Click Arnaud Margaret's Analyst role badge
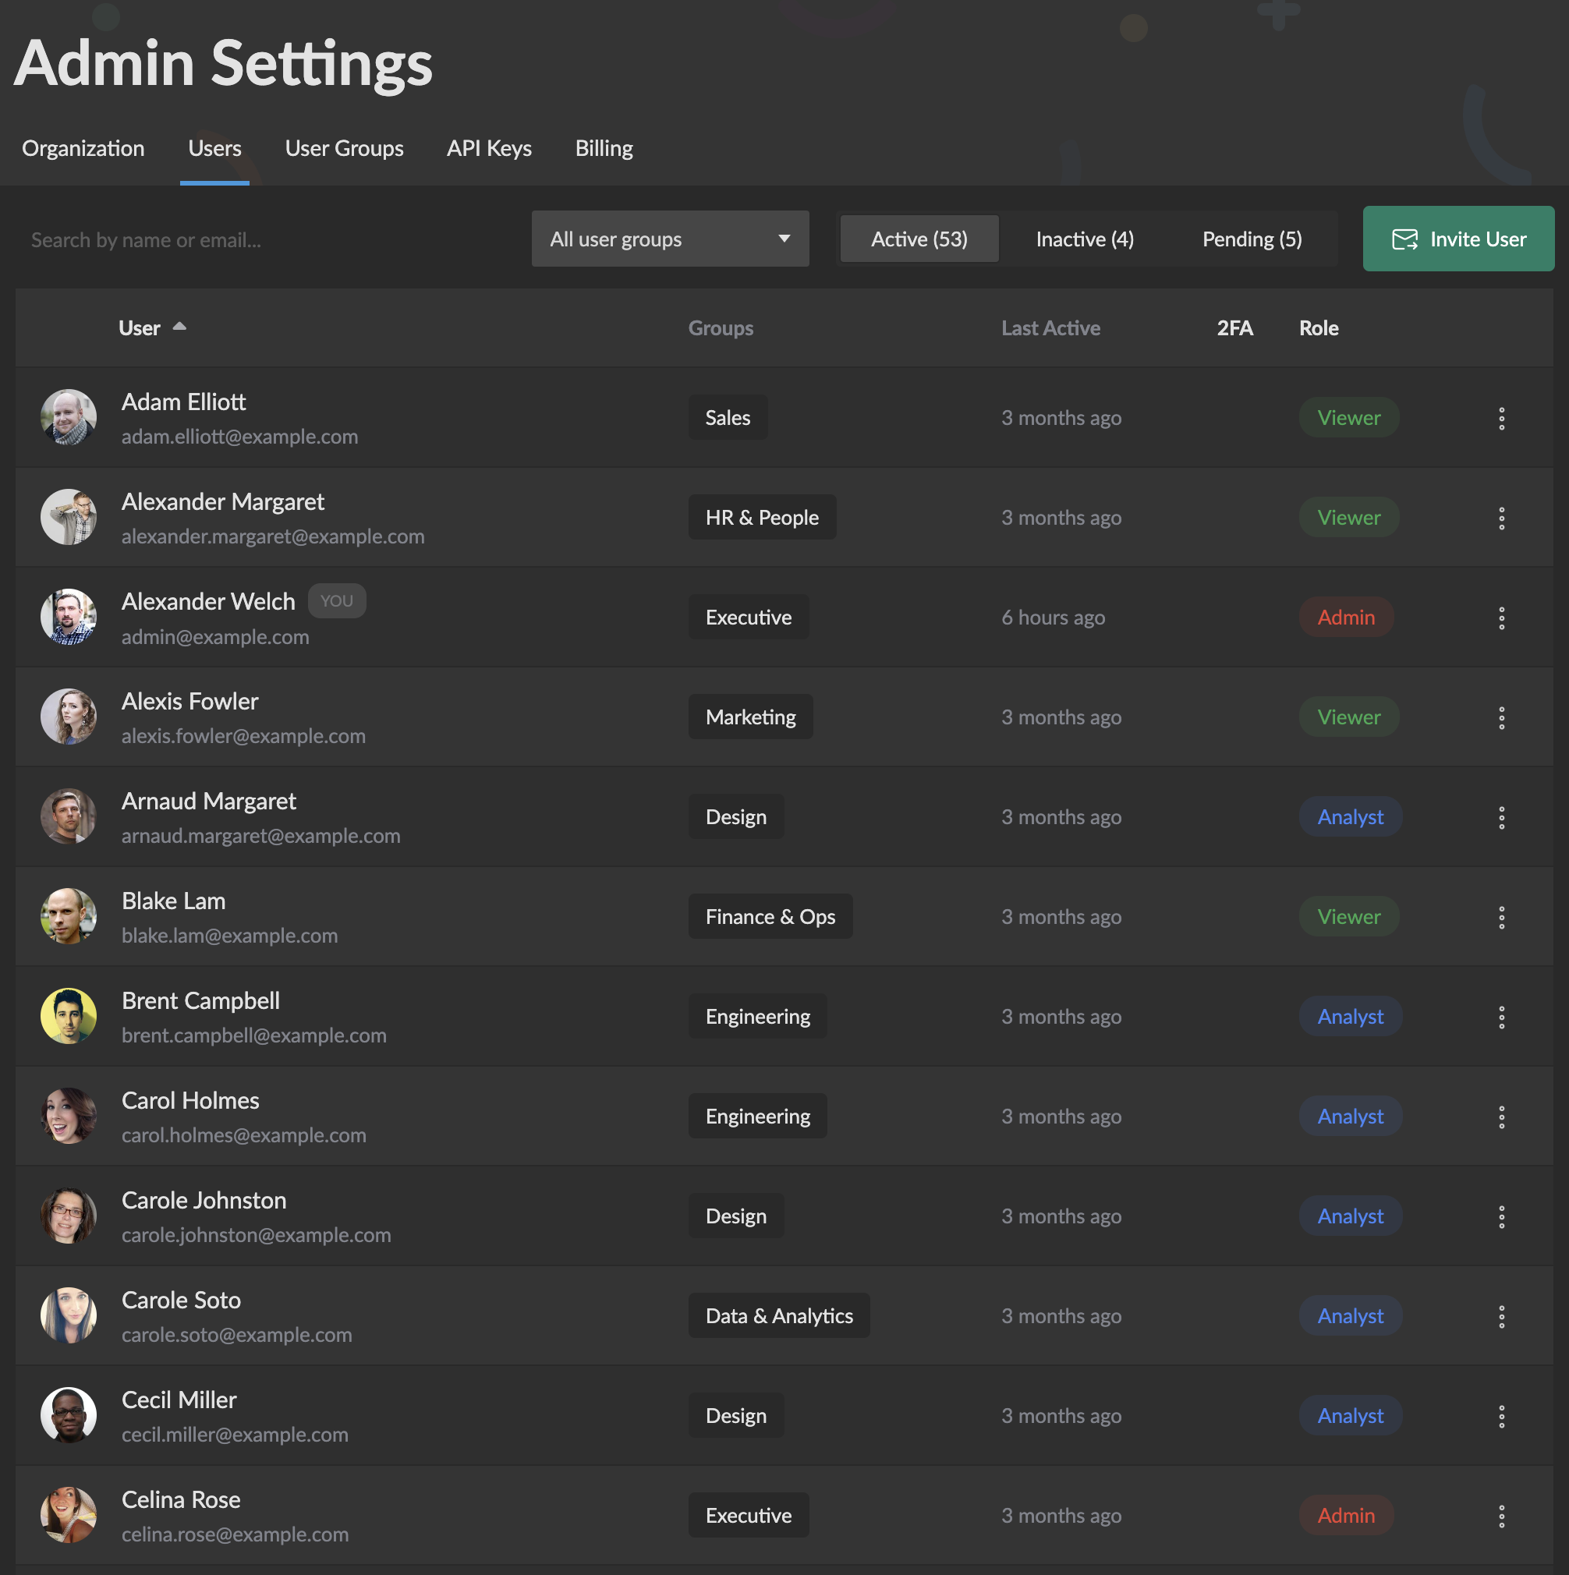Viewport: 1569px width, 1575px height. [1351, 816]
